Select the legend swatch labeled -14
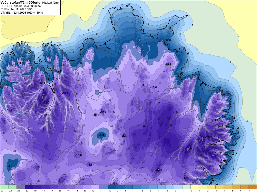Screen dimensions: 257x192 tap(79, 187)
